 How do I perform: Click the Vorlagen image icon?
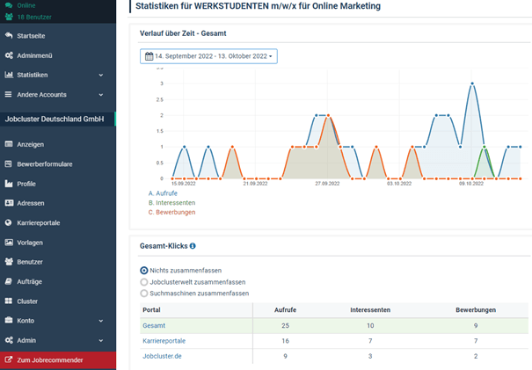(x=9, y=243)
